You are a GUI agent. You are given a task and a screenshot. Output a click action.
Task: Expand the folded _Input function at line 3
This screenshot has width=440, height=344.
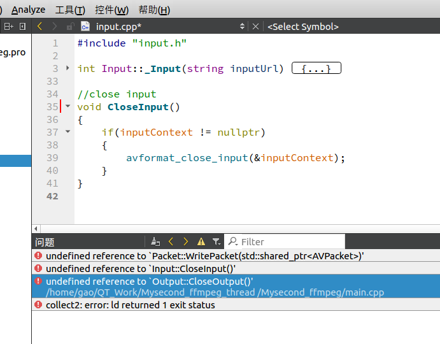point(67,68)
